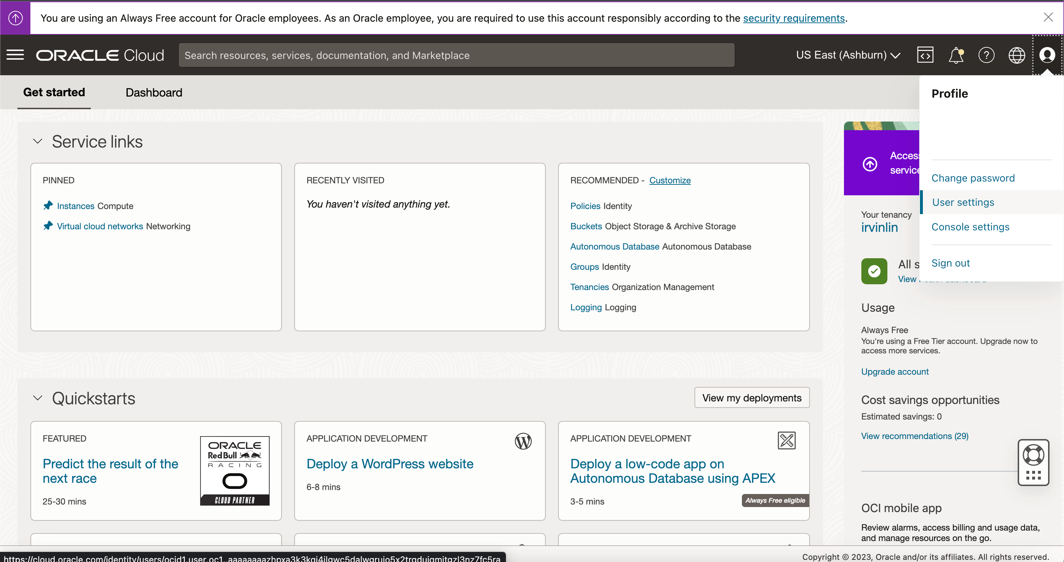This screenshot has height=562, width=1064.
Task: Open the security requirements link
Action: (794, 18)
